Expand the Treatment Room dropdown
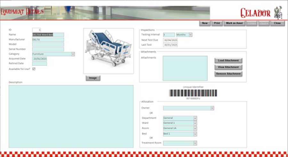The image size is (288, 157). 195,143
